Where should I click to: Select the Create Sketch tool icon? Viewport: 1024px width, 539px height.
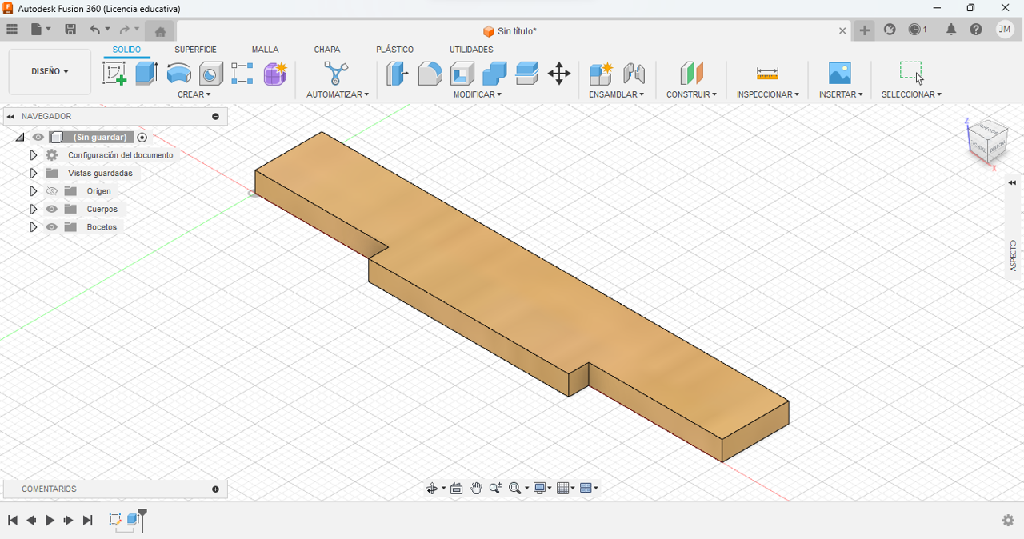(x=114, y=74)
